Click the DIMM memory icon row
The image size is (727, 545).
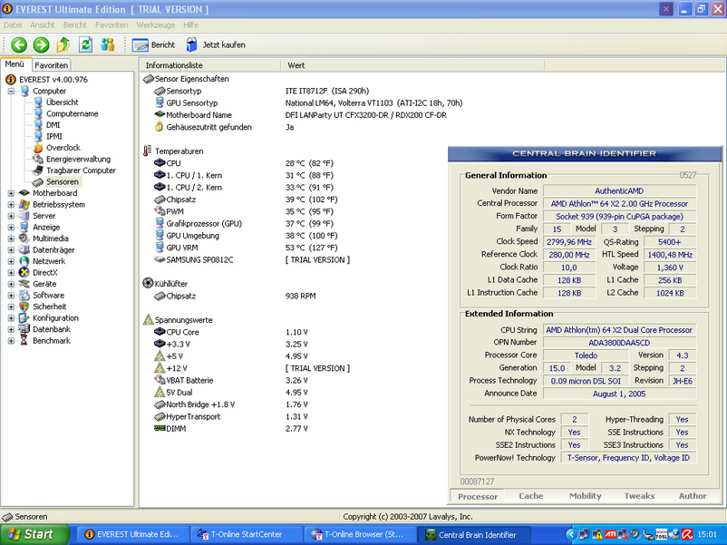(230, 429)
